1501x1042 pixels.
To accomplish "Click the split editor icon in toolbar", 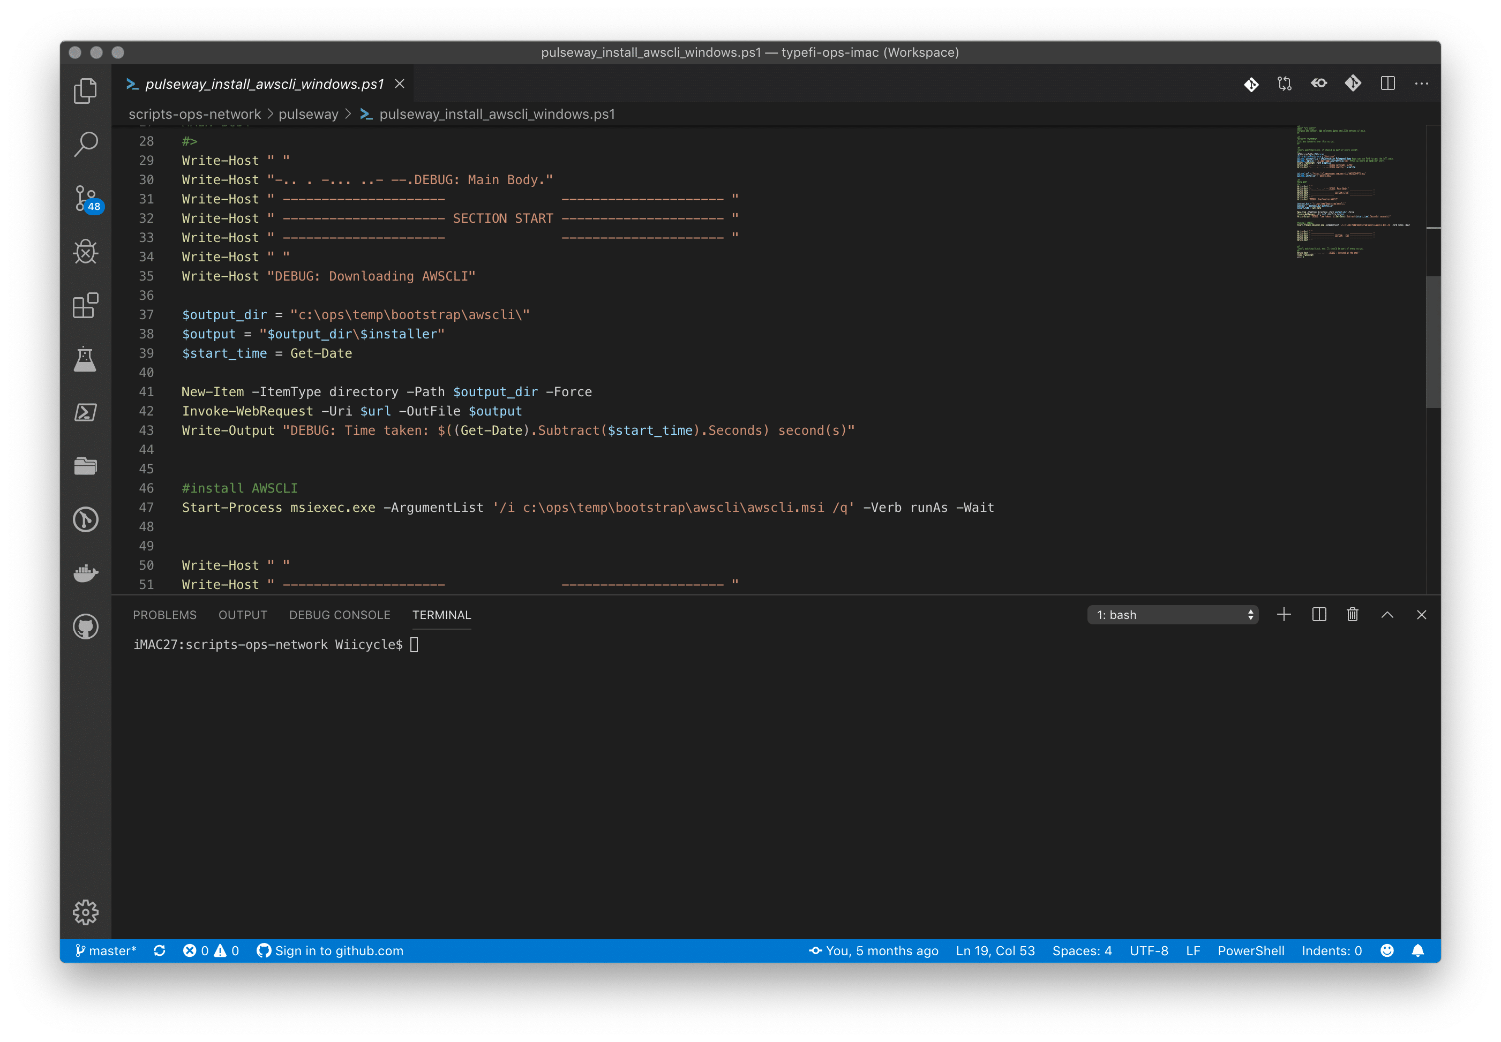I will pyautogui.click(x=1387, y=84).
